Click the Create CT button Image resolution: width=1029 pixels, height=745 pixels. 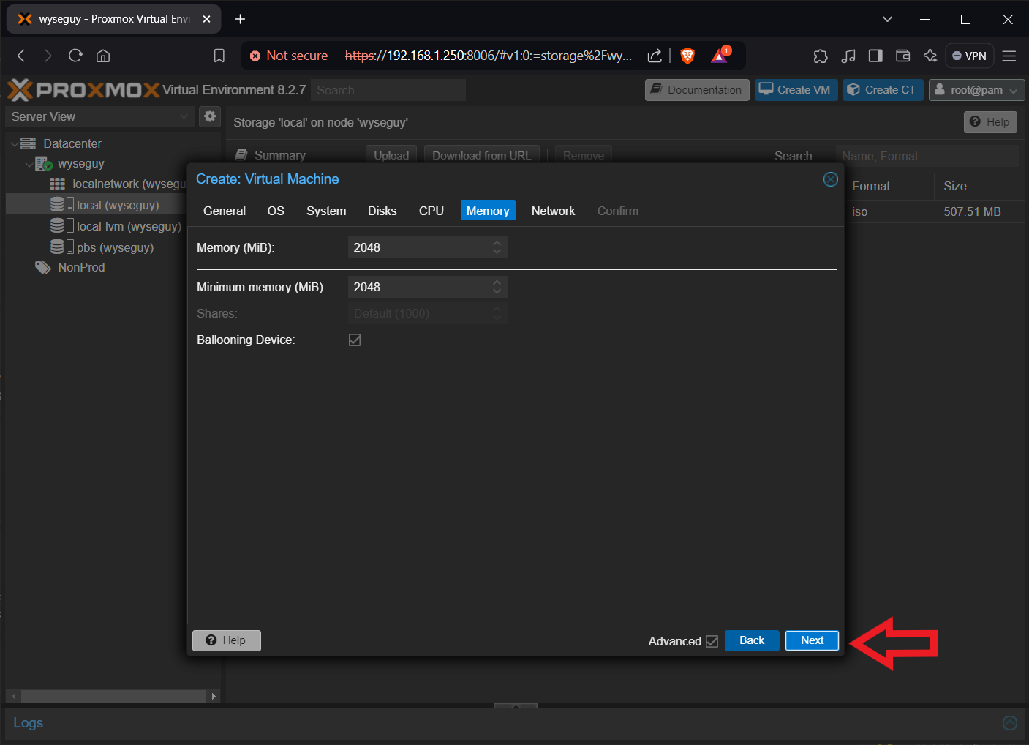pos(883,90)
